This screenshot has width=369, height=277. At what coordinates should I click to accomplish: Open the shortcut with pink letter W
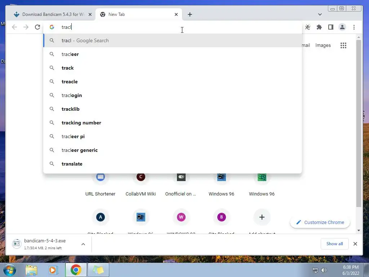coord(181,217)
